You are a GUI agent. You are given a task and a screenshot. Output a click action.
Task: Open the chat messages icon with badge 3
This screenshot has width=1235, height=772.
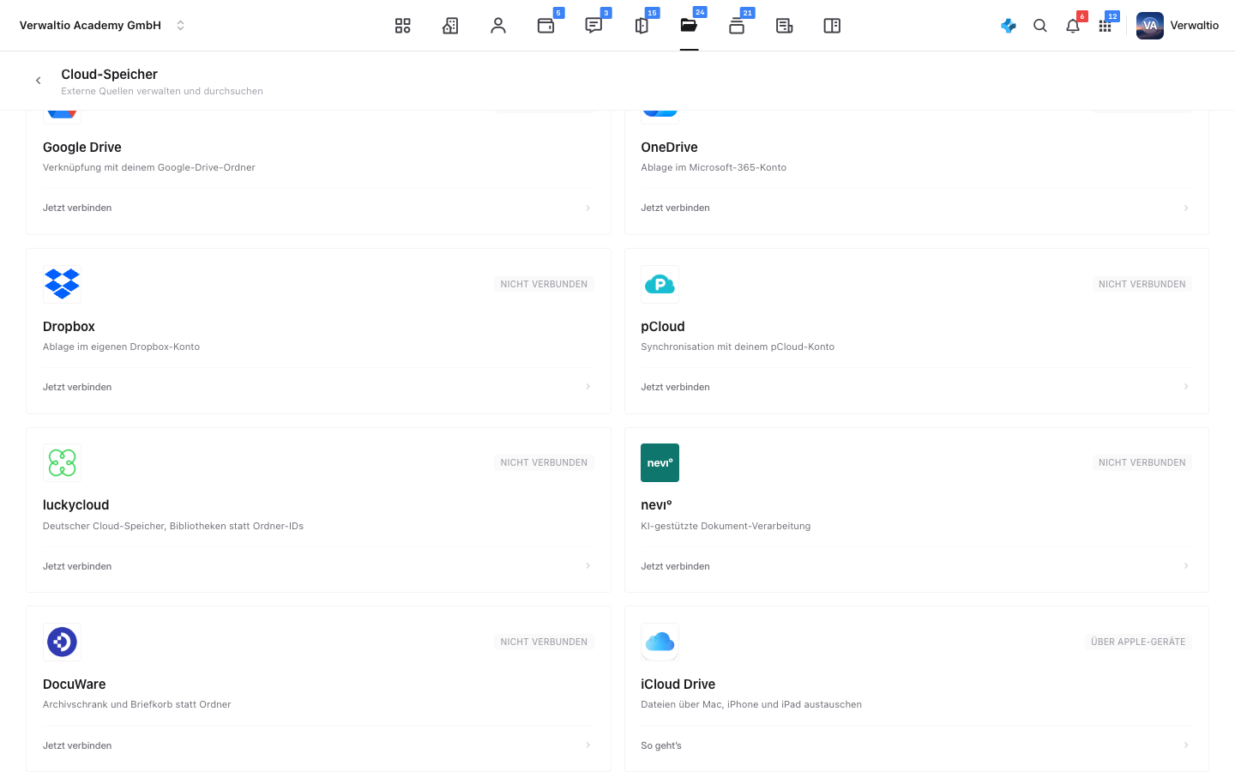(x=593, y=26)
